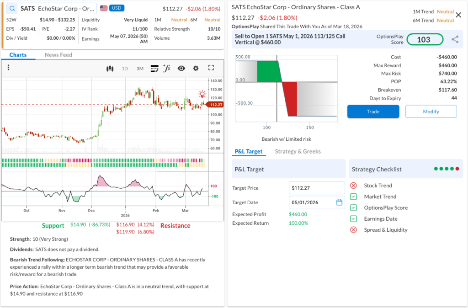Toggle the chart eye visibility icon

click(181, 69)
